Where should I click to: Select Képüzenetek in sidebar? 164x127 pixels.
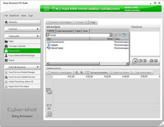point(22,51)
